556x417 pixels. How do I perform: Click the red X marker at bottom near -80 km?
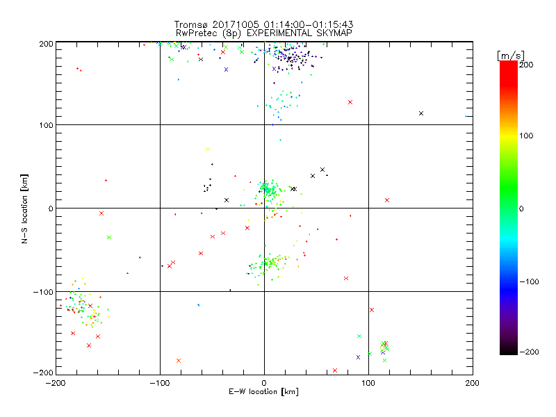tap(179, 361)
